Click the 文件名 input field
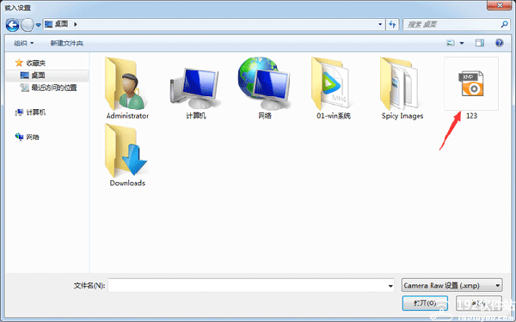The width and height of the screenshot is (516, 322). click(251, 286)
